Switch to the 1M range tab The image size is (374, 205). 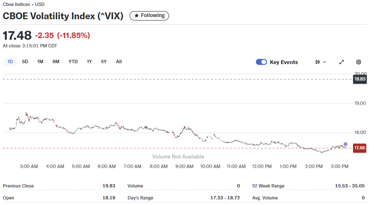(x=40, y=61)
